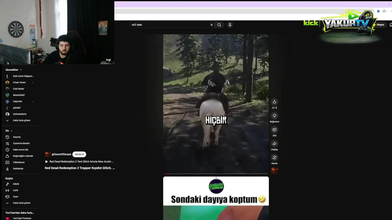Click the magnifier search icon
This screenshot has height=220, width=392.
point(219,25)
